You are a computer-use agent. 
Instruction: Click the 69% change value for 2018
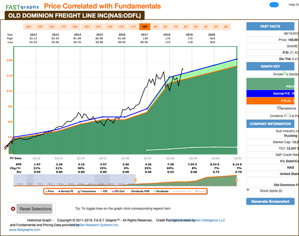tap(170, 168)
